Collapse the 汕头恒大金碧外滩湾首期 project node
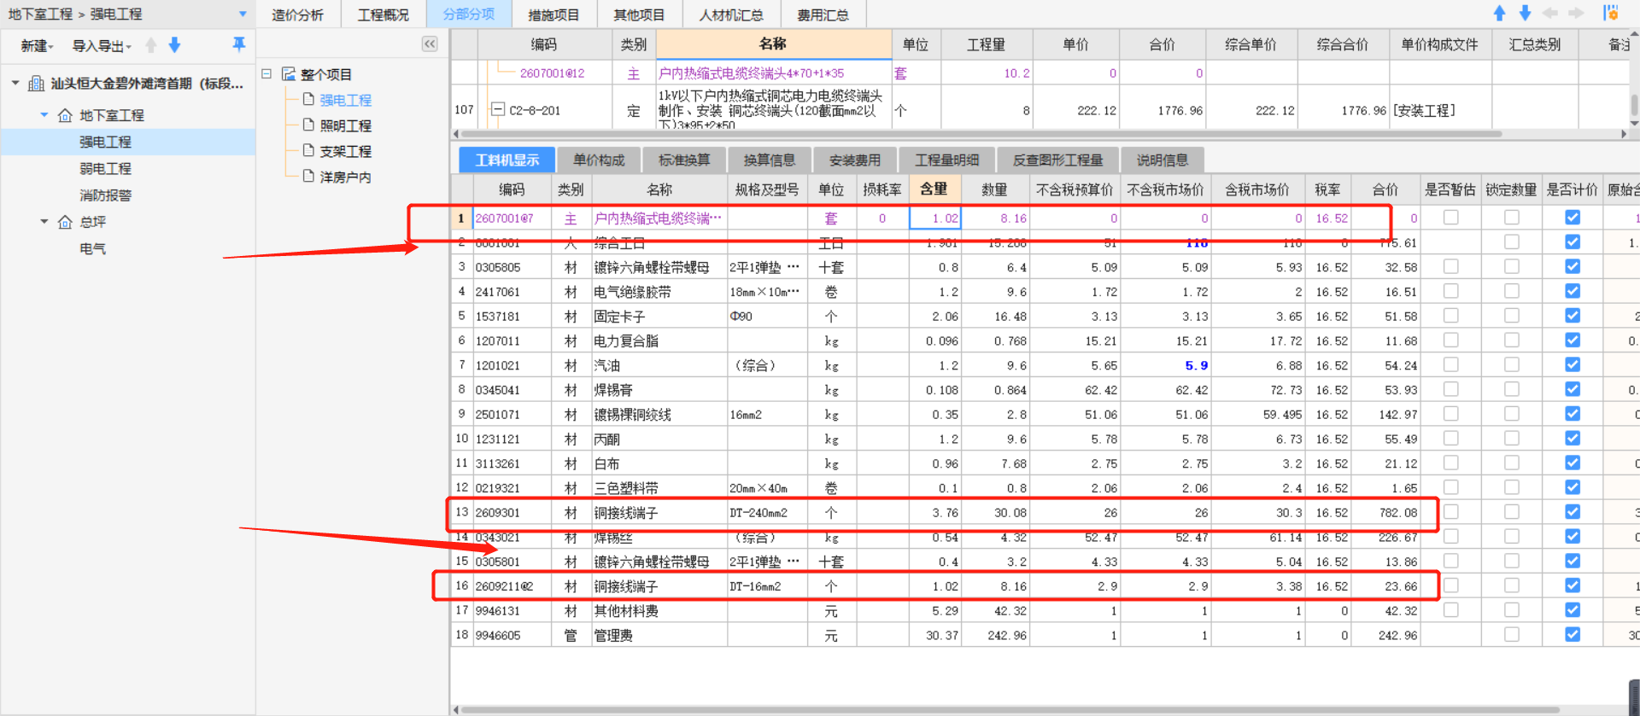1640x716 pixels. coord(15,84)
